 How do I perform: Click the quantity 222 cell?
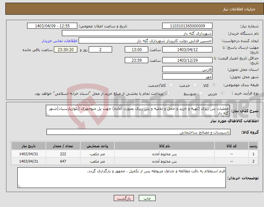[x=63, y=154]
